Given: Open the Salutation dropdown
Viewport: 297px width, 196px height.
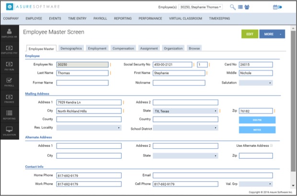Looking at the screenshot, I should pos(256,83).
